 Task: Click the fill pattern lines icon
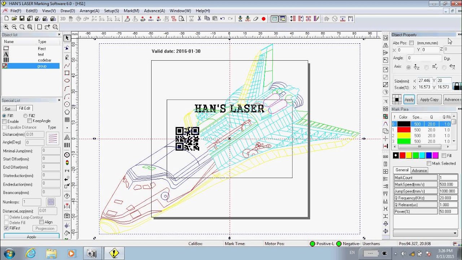pyautogui.click(x=53, y=138)
